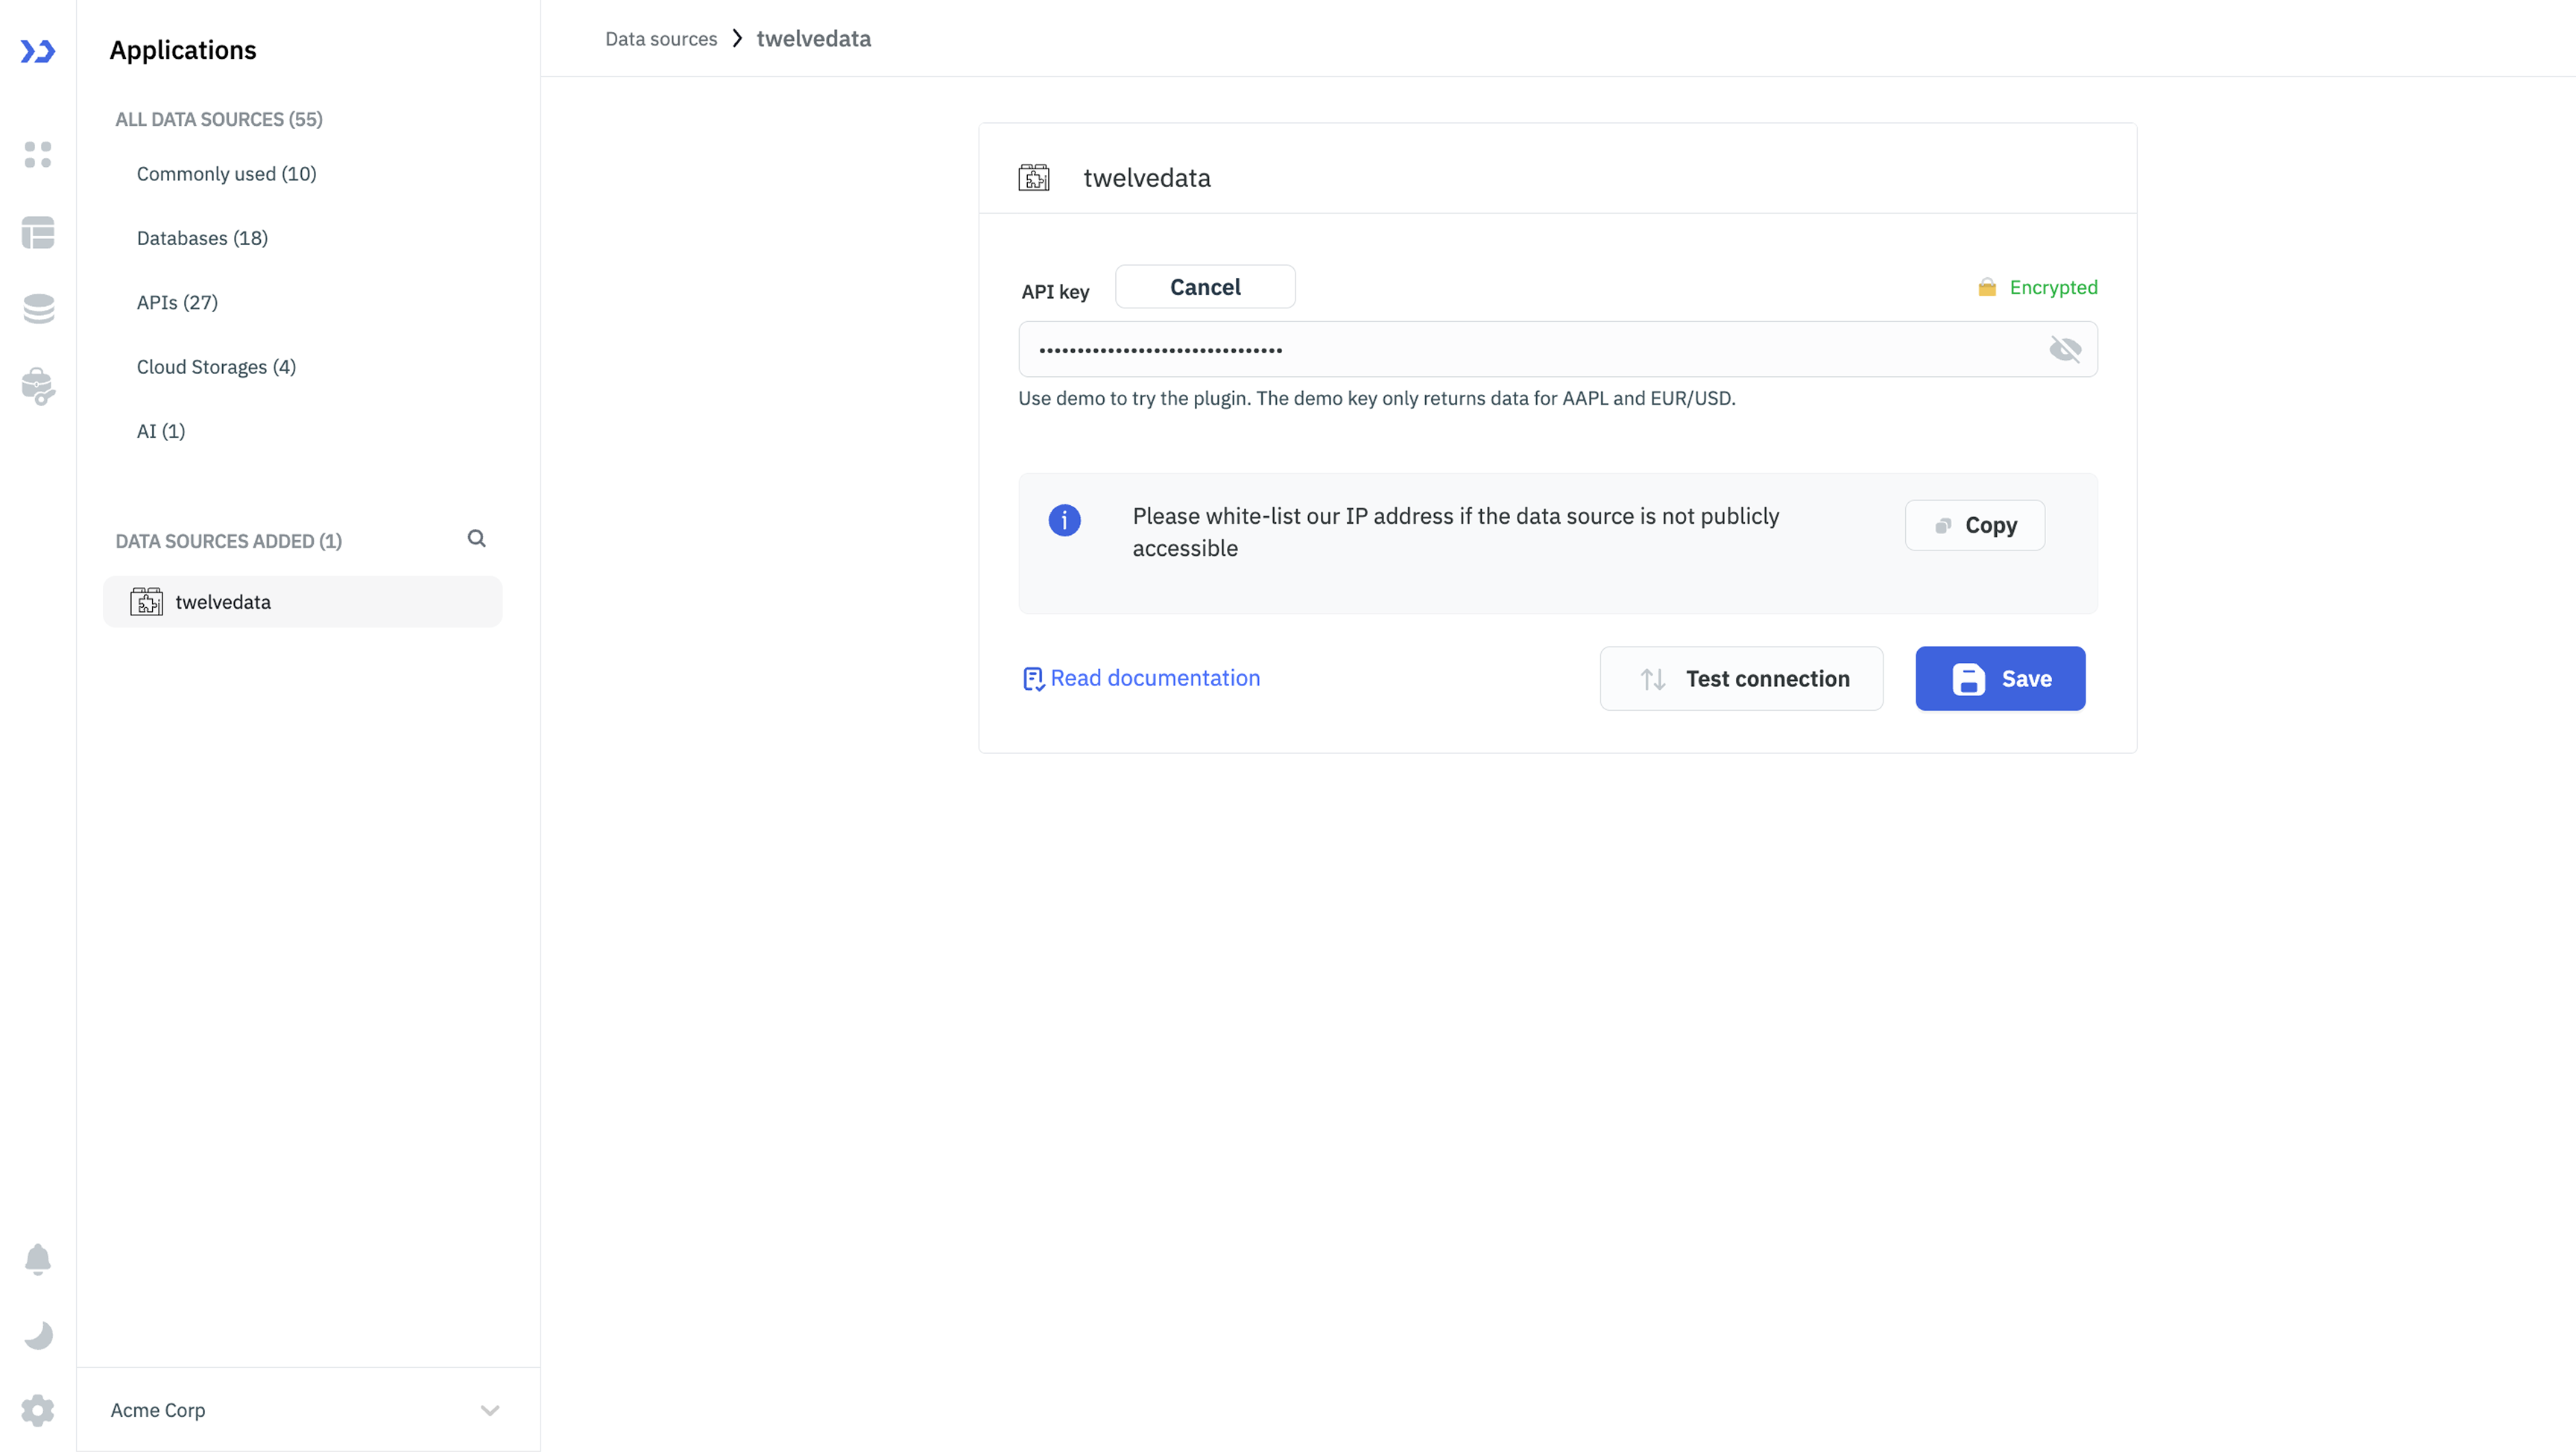Click the blue info icon
The width and height of the screenshot is (2576, 1452).
coord(1064,520)
